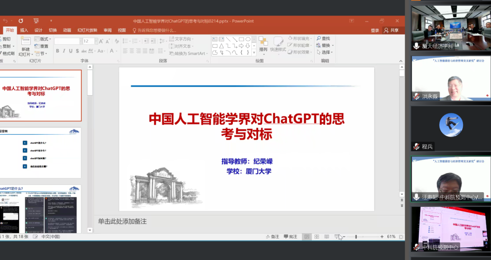Click the redo/repeat icon in quick access toolbar
Screen dimensions: 491x260
coord(20,21)
